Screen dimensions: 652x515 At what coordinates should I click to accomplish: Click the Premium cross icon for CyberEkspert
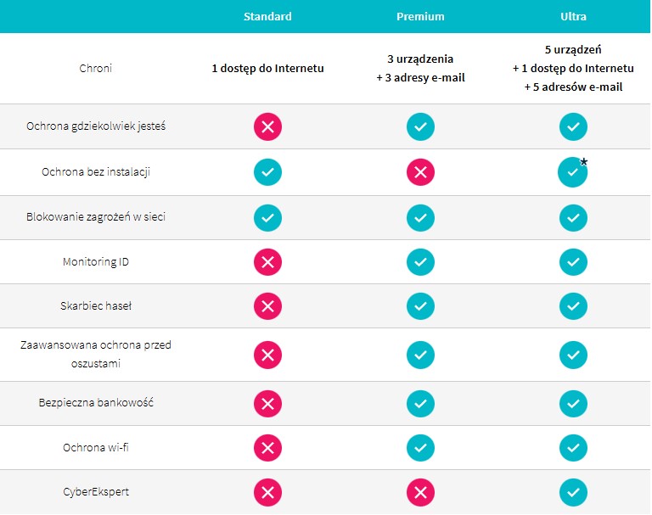(420, 492)
